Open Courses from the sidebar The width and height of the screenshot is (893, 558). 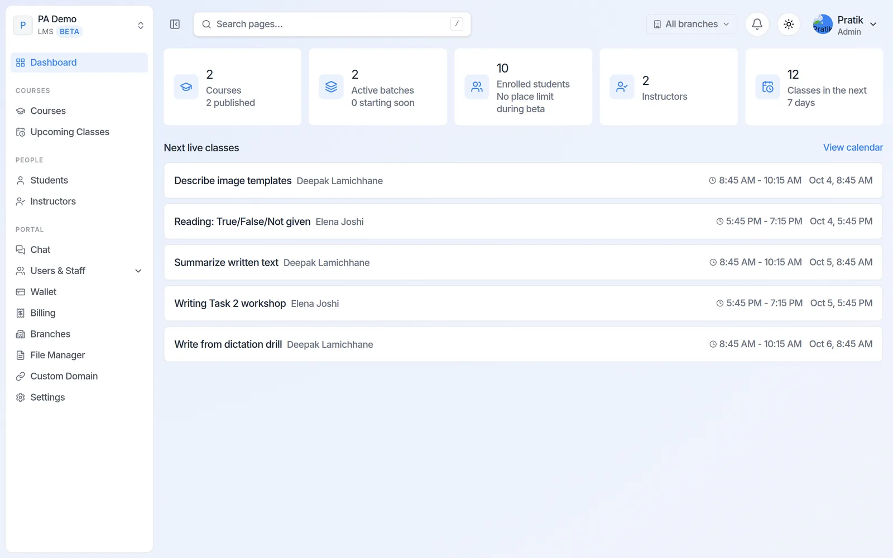[x=79, y=111]
